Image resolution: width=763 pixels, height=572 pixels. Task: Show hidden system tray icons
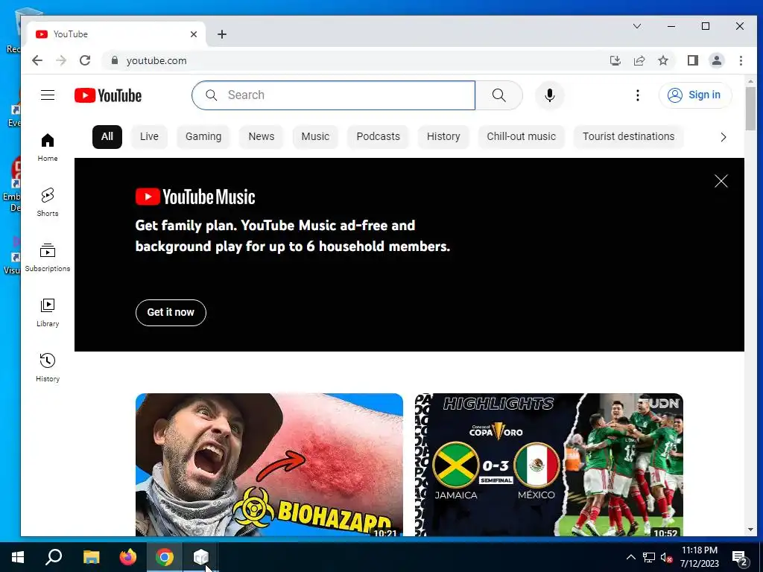click(x=630, y=557)
